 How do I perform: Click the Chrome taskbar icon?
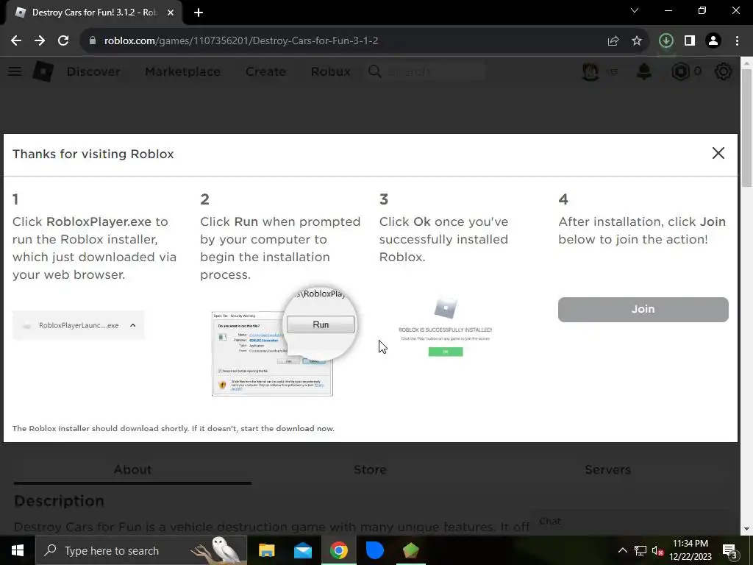pyautogui.click(x=338, y=550)
